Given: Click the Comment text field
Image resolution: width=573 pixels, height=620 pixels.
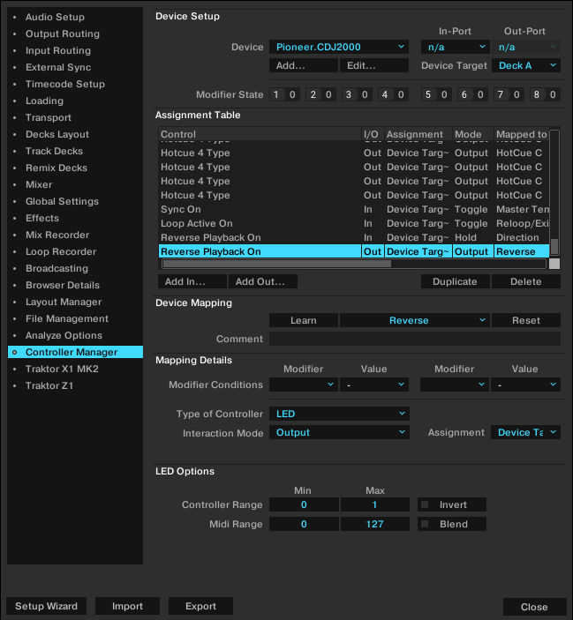Looking at the screenshot, I should tap(414, 339).
